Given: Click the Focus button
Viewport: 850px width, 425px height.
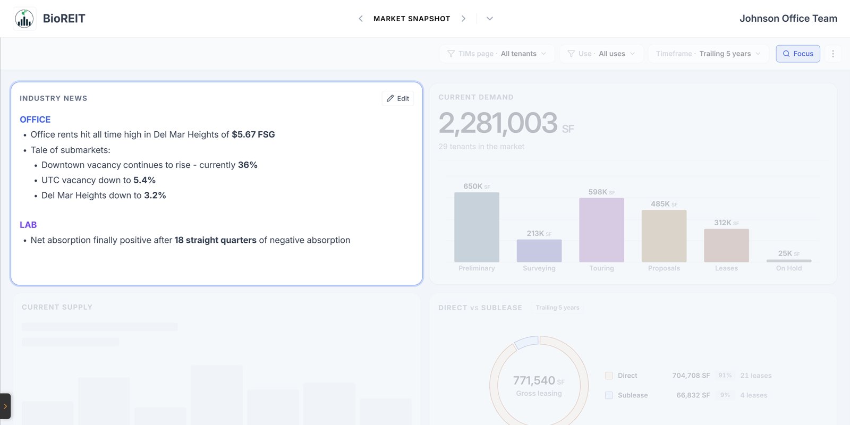Looking at the screenshot, I should (x=798, y=54).
